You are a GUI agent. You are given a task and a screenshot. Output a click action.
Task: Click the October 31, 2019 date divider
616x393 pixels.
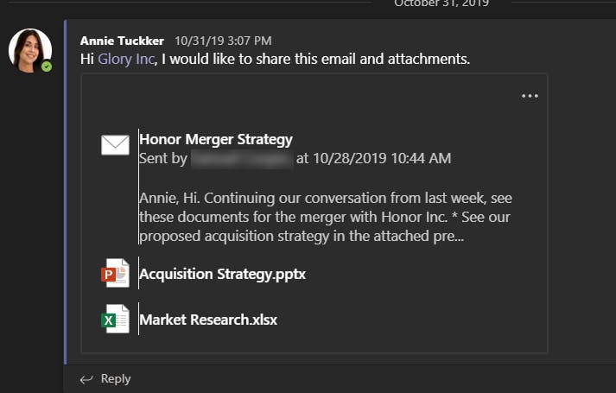tap(441, 3)
